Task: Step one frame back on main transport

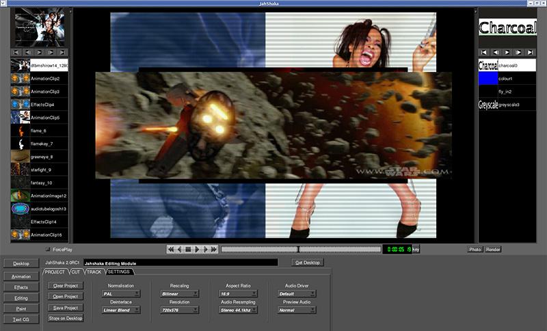Action: click(179, 250)
